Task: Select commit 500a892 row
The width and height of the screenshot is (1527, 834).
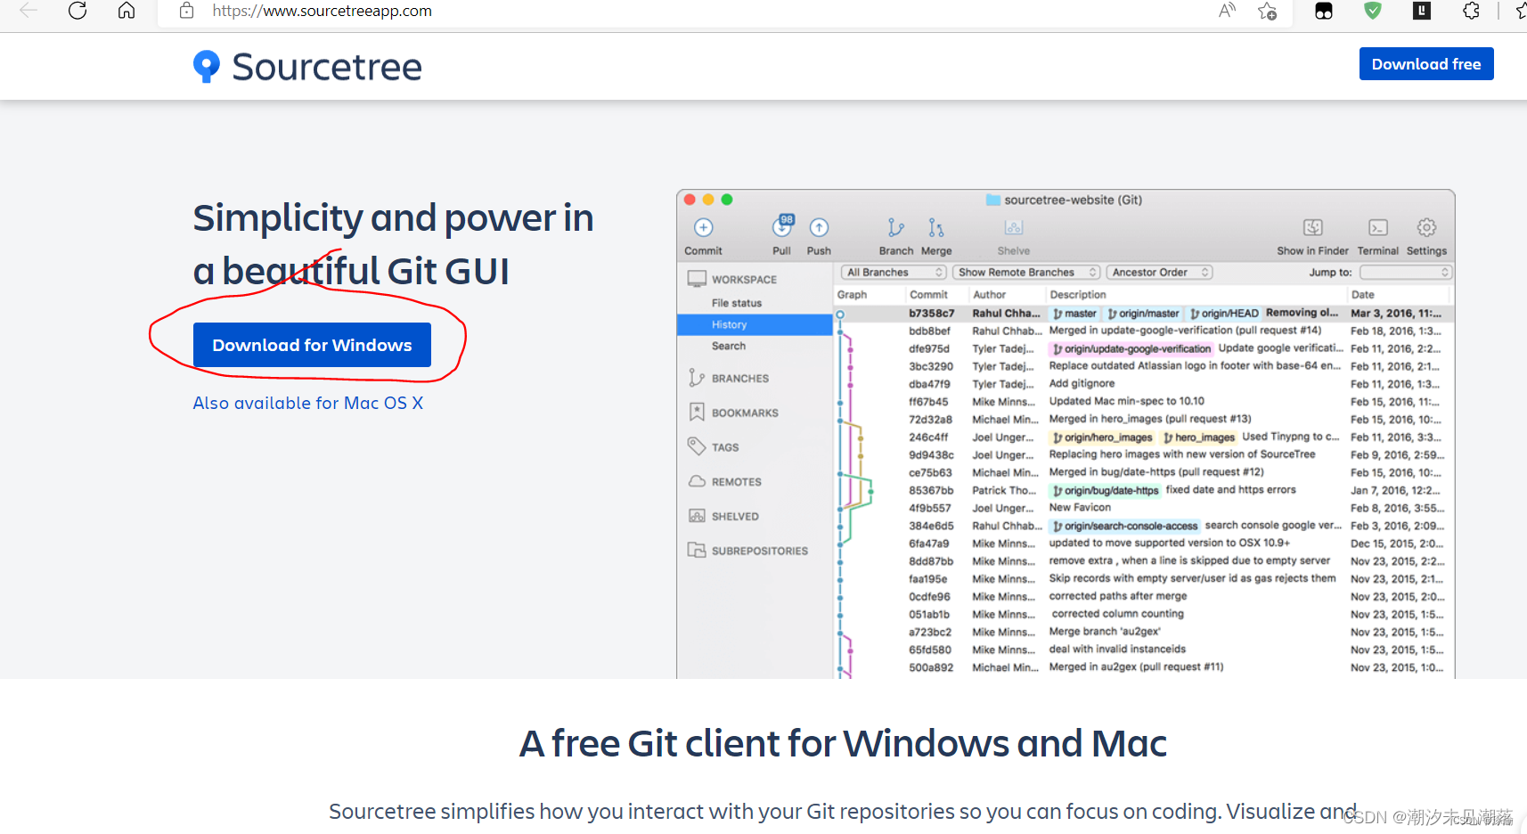Action: click(x=1144, y=667)
